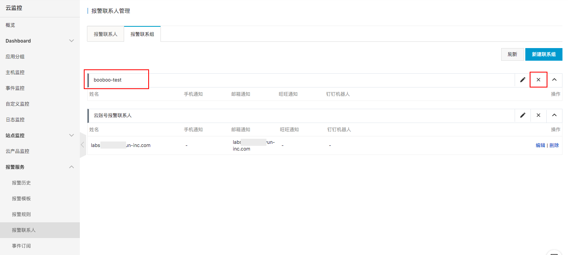The height and width of the screenshot is (255, 568).
Task: Open the floating widget icon at bottom right
Action: pyautogui.click(x=554, y=253)
